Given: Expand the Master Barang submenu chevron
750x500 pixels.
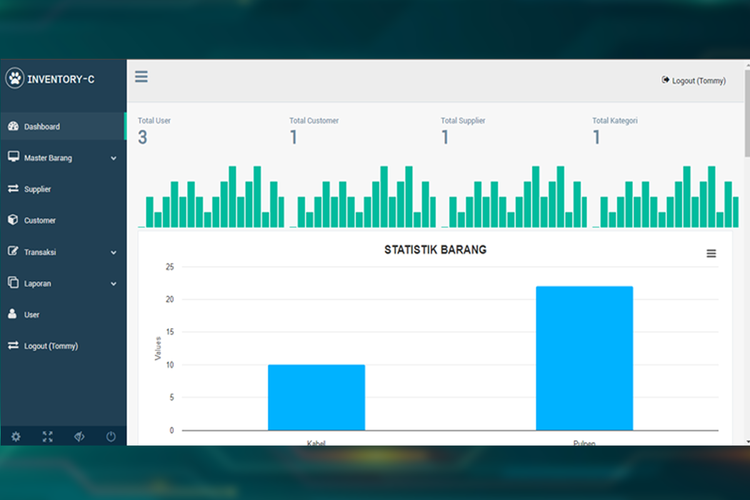Looking at the screenshot, I should point(113,159).
